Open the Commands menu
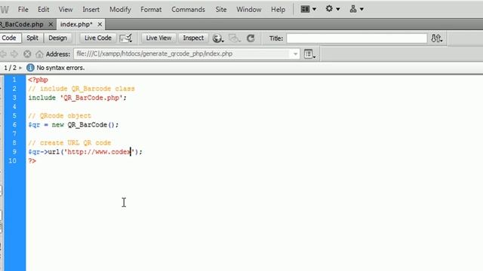 [188, 10]
